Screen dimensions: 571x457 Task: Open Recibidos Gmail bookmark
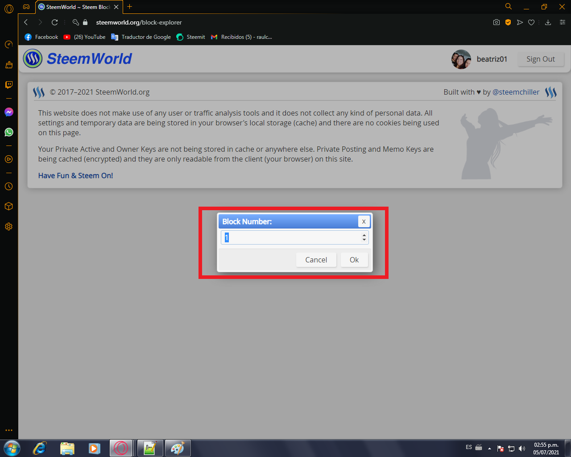click(241, 37)
